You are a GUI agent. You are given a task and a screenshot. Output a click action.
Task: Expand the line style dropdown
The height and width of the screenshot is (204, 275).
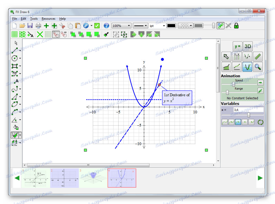pyautogui.click(x=141, y=26)
